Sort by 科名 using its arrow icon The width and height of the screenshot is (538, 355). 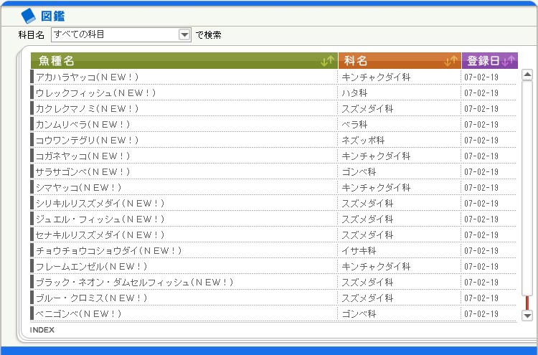(450, 62)
